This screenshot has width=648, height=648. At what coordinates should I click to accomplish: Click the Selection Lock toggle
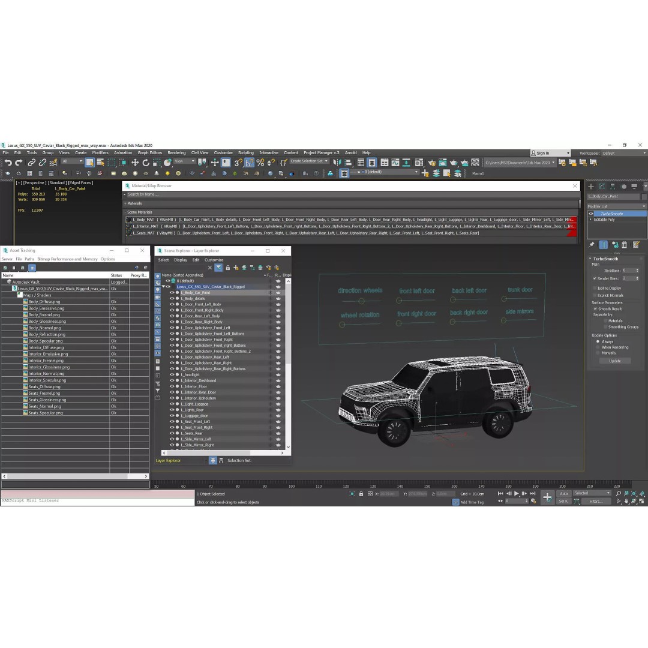(x=361, y=494)
